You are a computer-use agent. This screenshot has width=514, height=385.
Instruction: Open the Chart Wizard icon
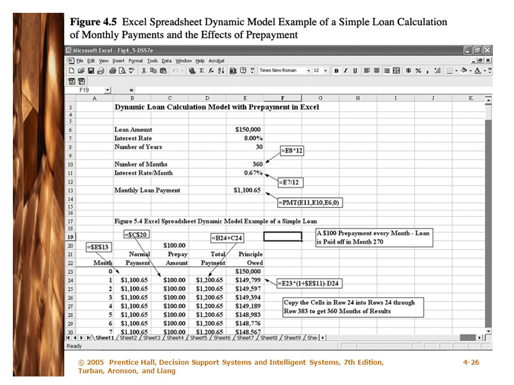[233, 71]
